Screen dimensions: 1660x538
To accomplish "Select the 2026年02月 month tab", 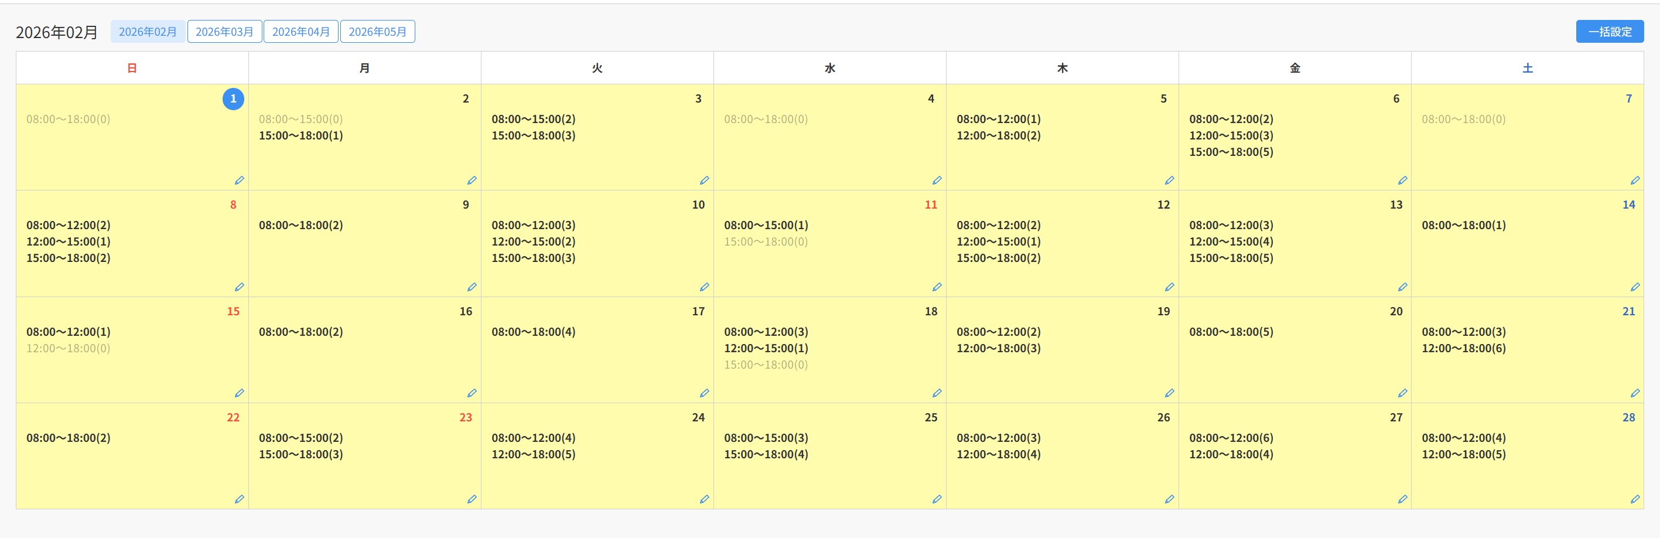I will point(148,32).
